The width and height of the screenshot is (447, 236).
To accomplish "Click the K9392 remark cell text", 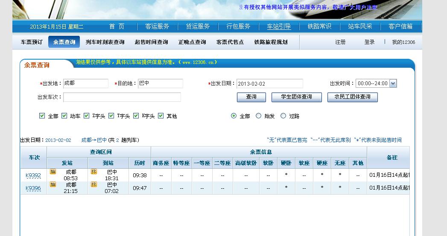I will (389, 175).
